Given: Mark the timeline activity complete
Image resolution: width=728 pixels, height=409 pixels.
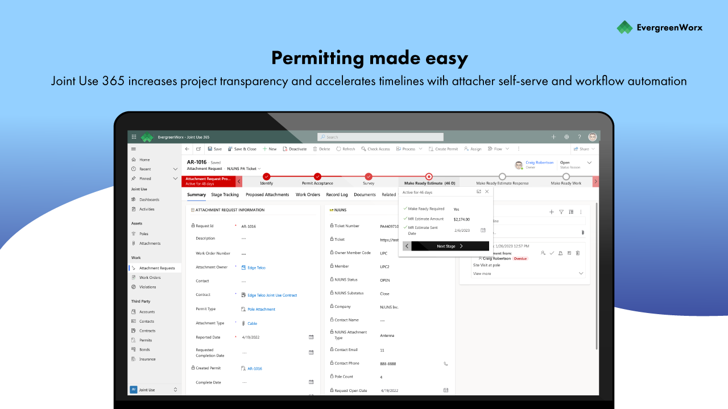Looking at the screenshot, I should 552,253.
